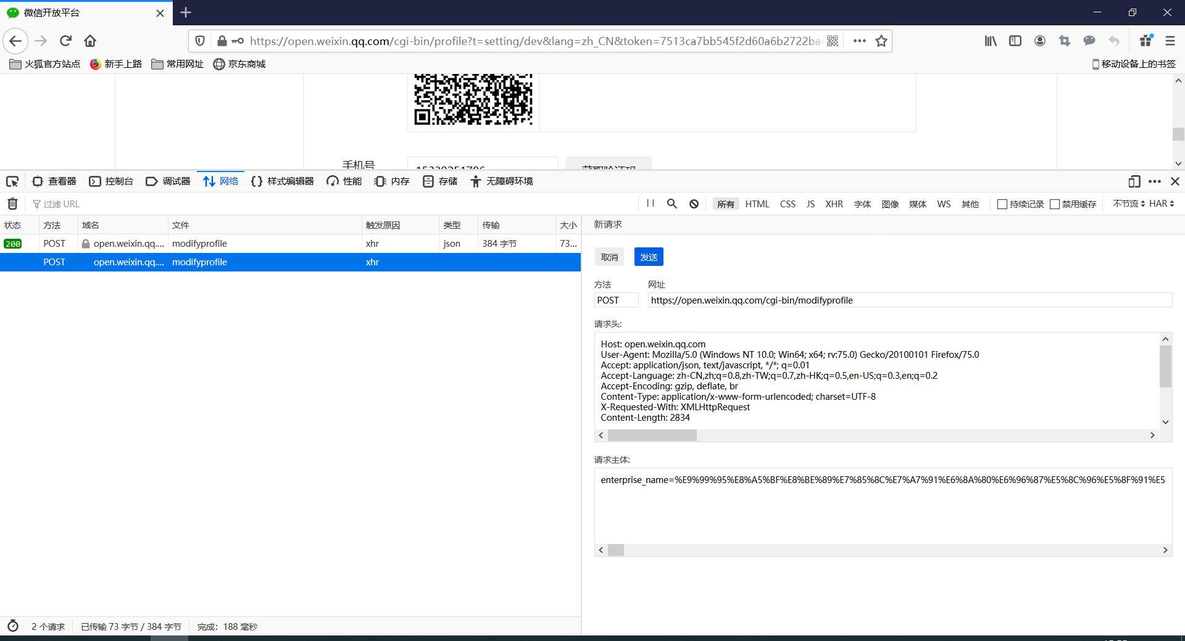Filter requests by JS
Viewport: 1185px width, 641px height.
click(x=810, y=204)
